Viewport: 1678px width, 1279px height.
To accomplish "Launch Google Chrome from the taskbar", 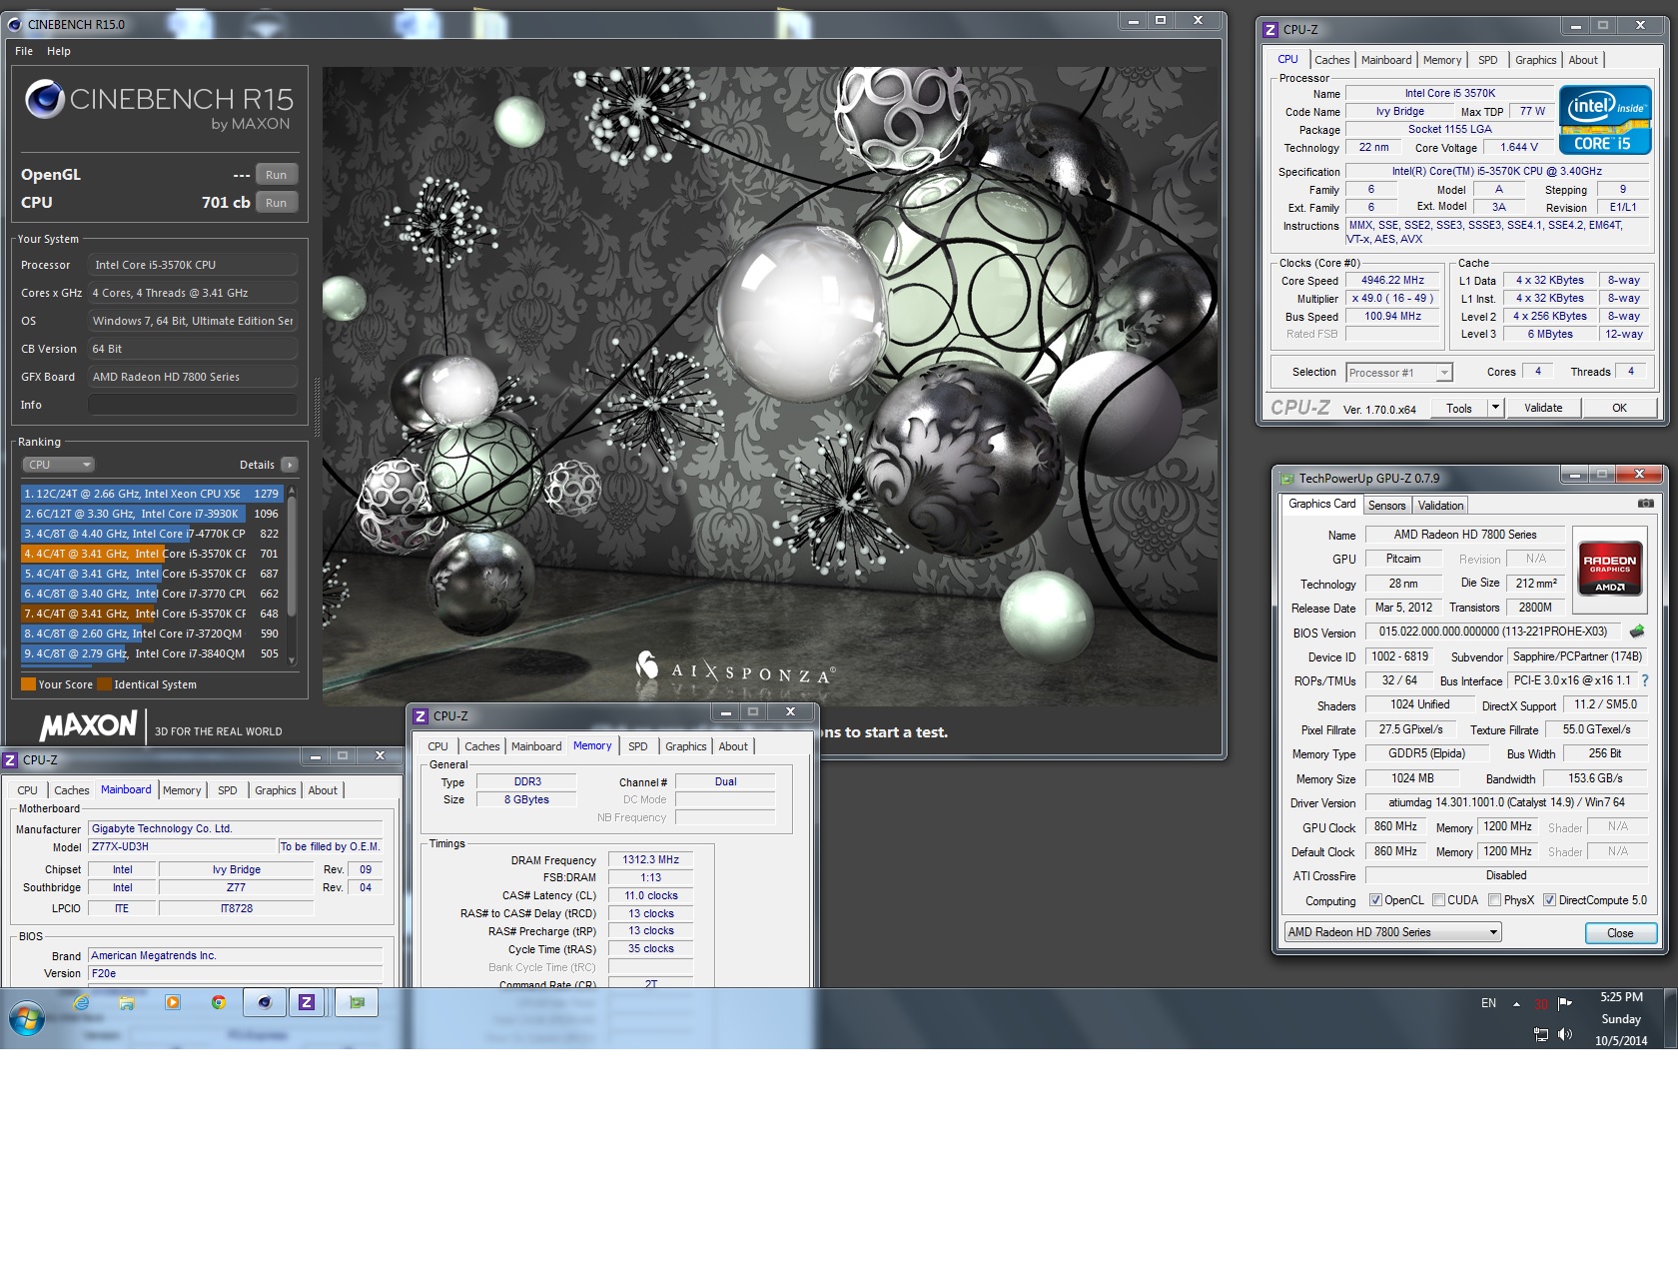I will [x=219, y=1002].
